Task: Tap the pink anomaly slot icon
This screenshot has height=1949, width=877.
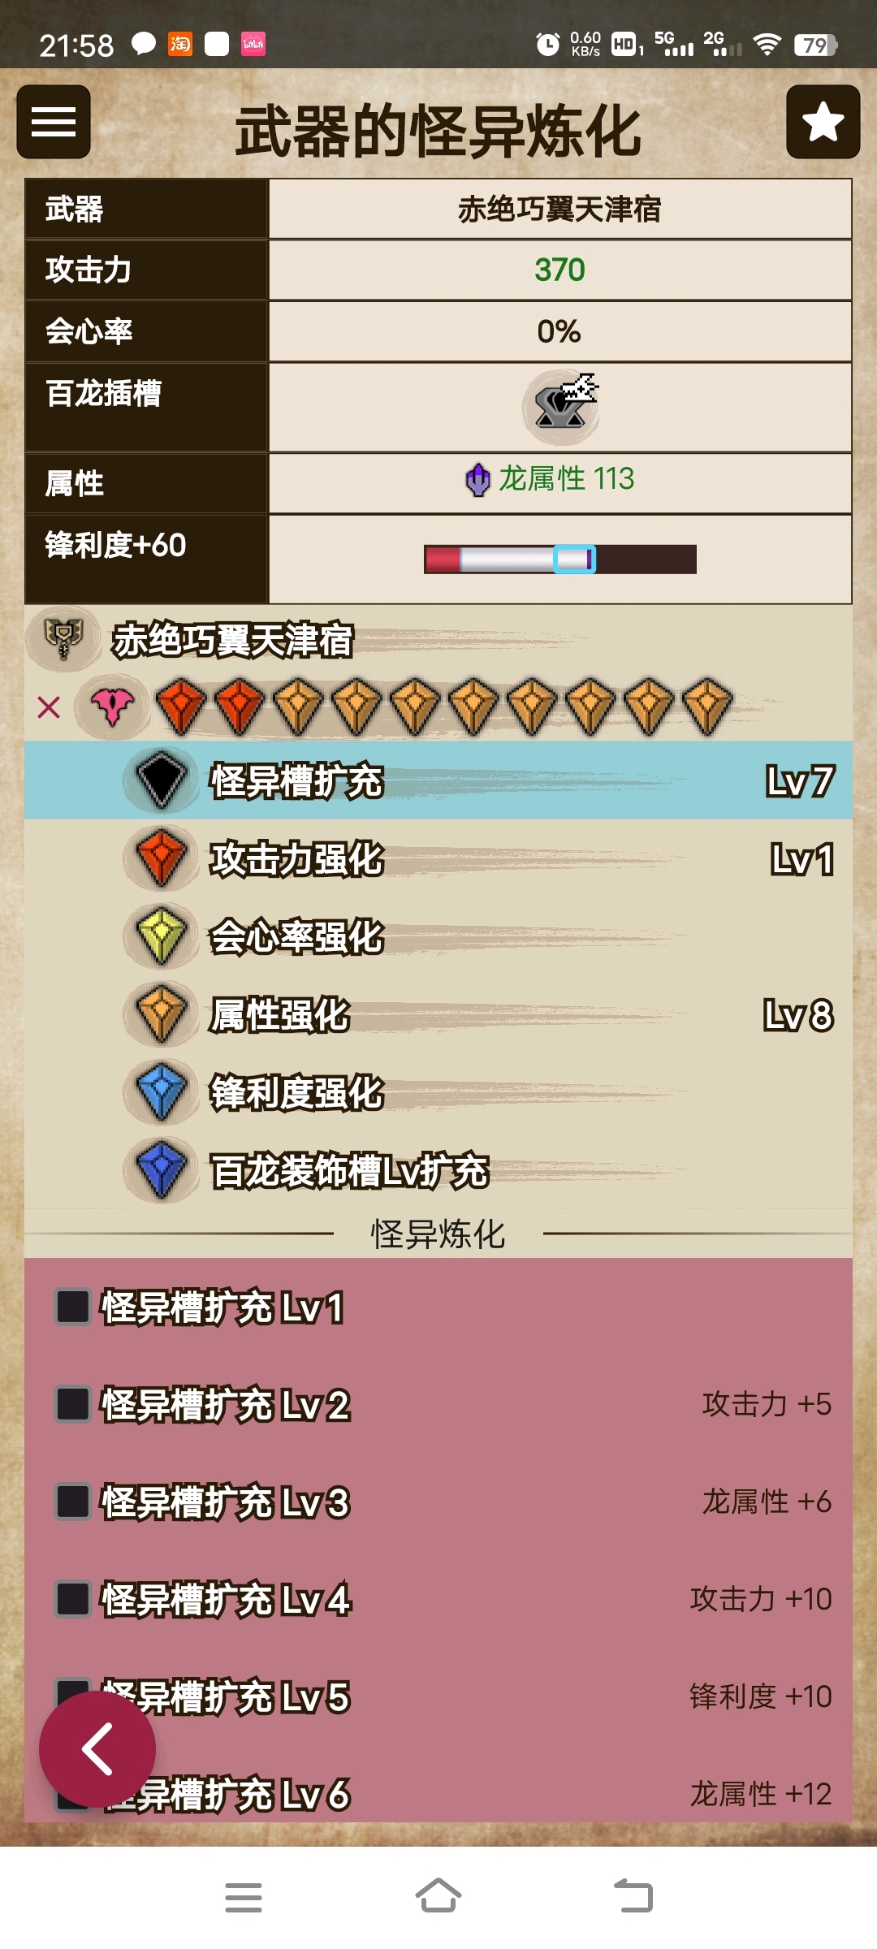Action: [112, 707]
